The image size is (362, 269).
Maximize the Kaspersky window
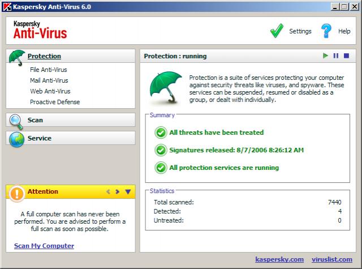(x=344, y=6)
